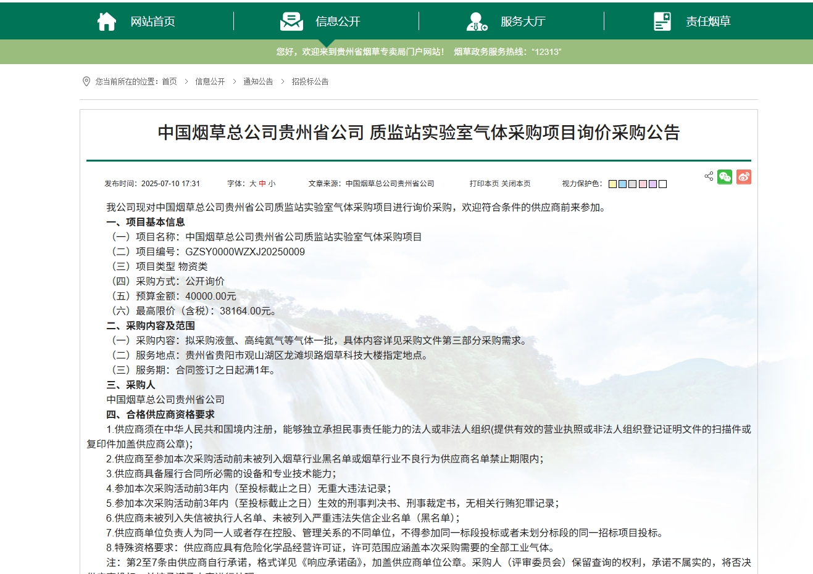Viewport: 813px width, 574px height.
Task: Click the 责任烟草 document icon
Action: tap(662, 22)
